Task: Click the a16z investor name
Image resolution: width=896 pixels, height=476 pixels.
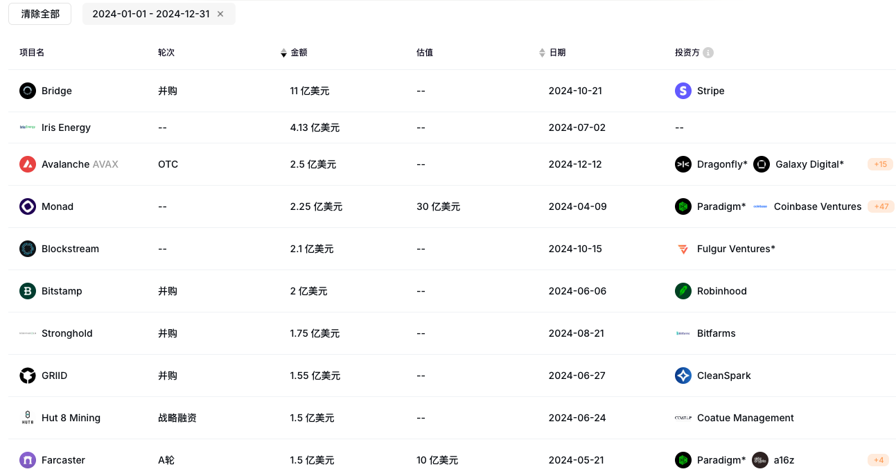Action: 784,460
